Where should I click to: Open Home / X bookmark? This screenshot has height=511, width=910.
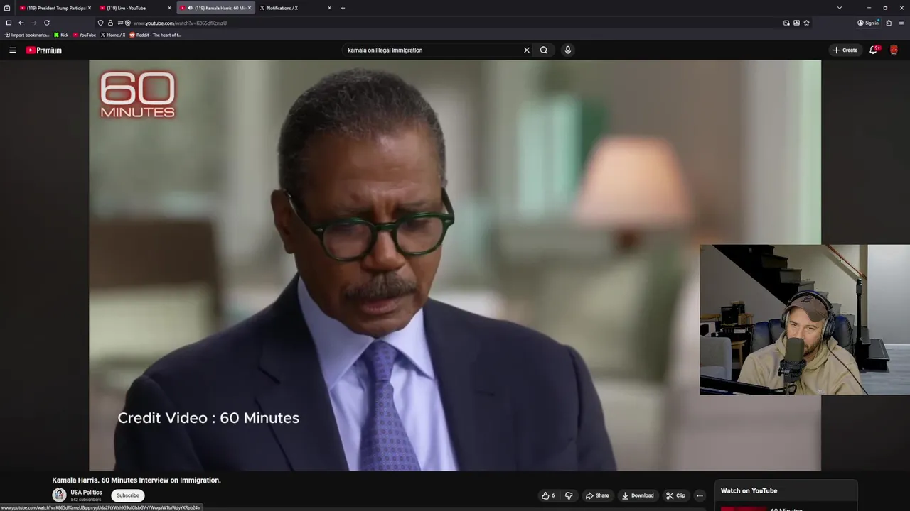(x=113, y=35)
